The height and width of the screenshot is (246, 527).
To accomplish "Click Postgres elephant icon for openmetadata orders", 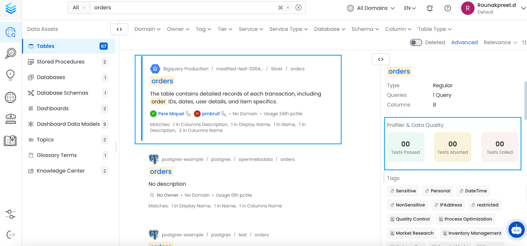I will [154, 159].
